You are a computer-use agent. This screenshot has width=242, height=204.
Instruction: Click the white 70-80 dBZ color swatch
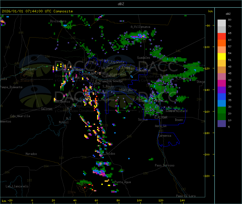point(222,23)
